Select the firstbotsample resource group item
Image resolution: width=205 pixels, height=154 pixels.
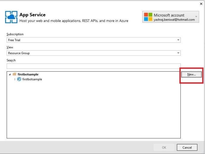(28, 74)
